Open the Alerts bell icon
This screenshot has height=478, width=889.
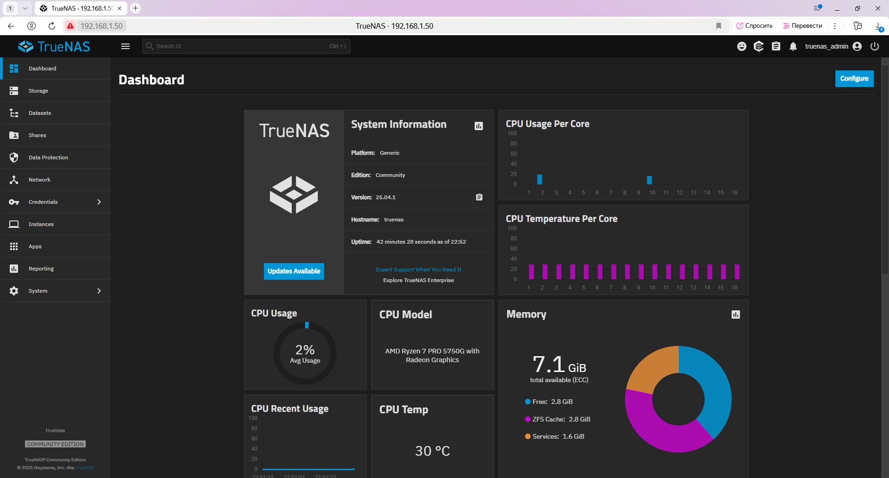(793, 46)
